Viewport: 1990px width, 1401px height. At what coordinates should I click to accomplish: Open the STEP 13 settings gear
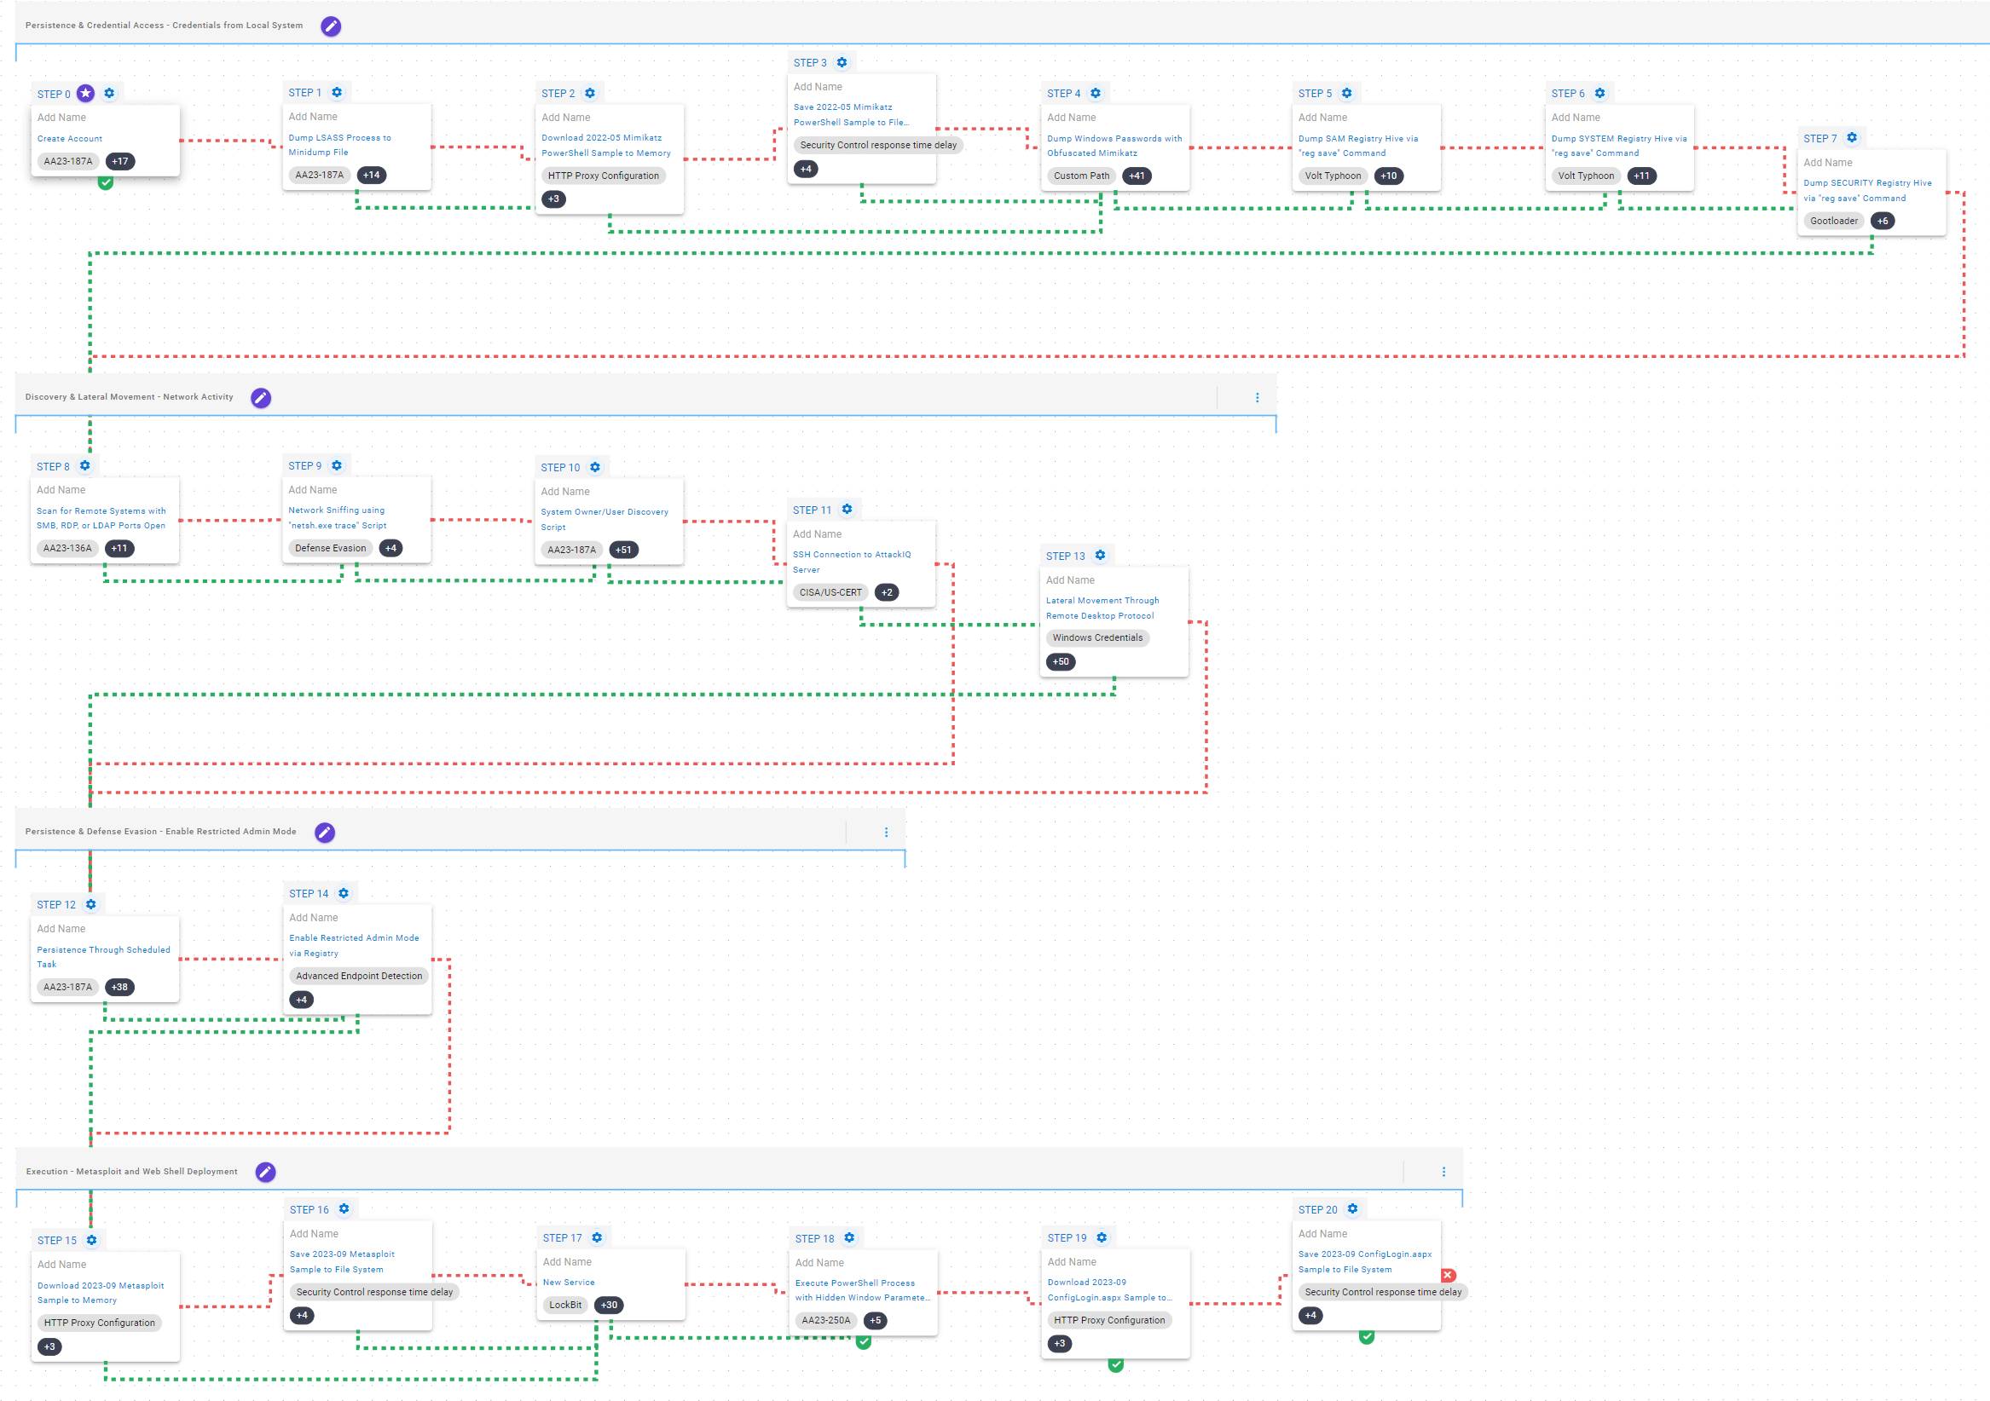pos(1100,556)
